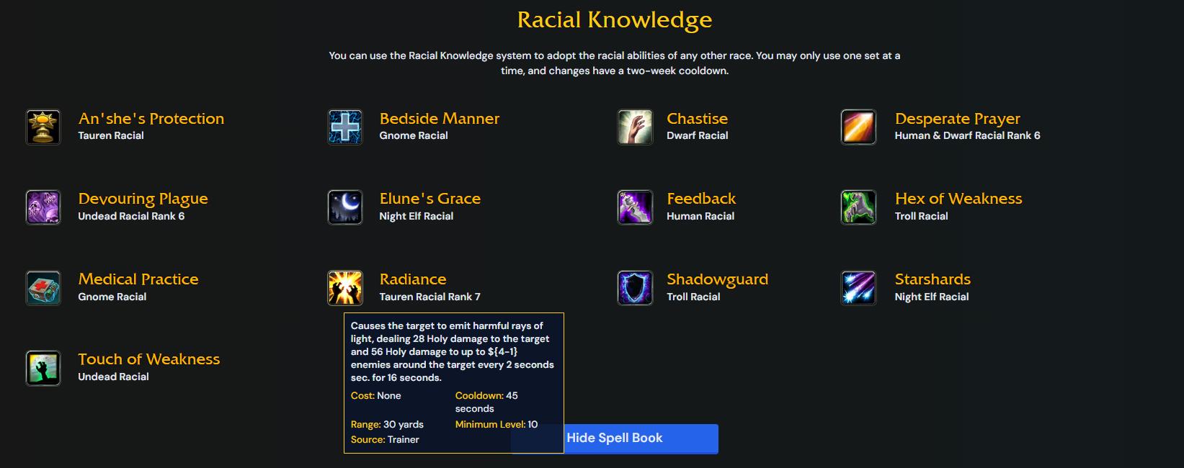The image size is (1184, 468).
Task: Click the Starshards spell icon
Action: coord(858,288)
